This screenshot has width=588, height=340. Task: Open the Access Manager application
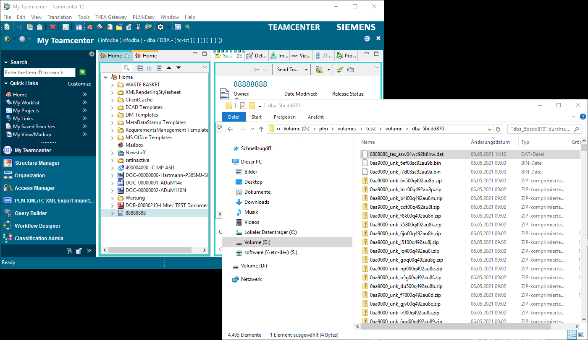tap(34, 188)
